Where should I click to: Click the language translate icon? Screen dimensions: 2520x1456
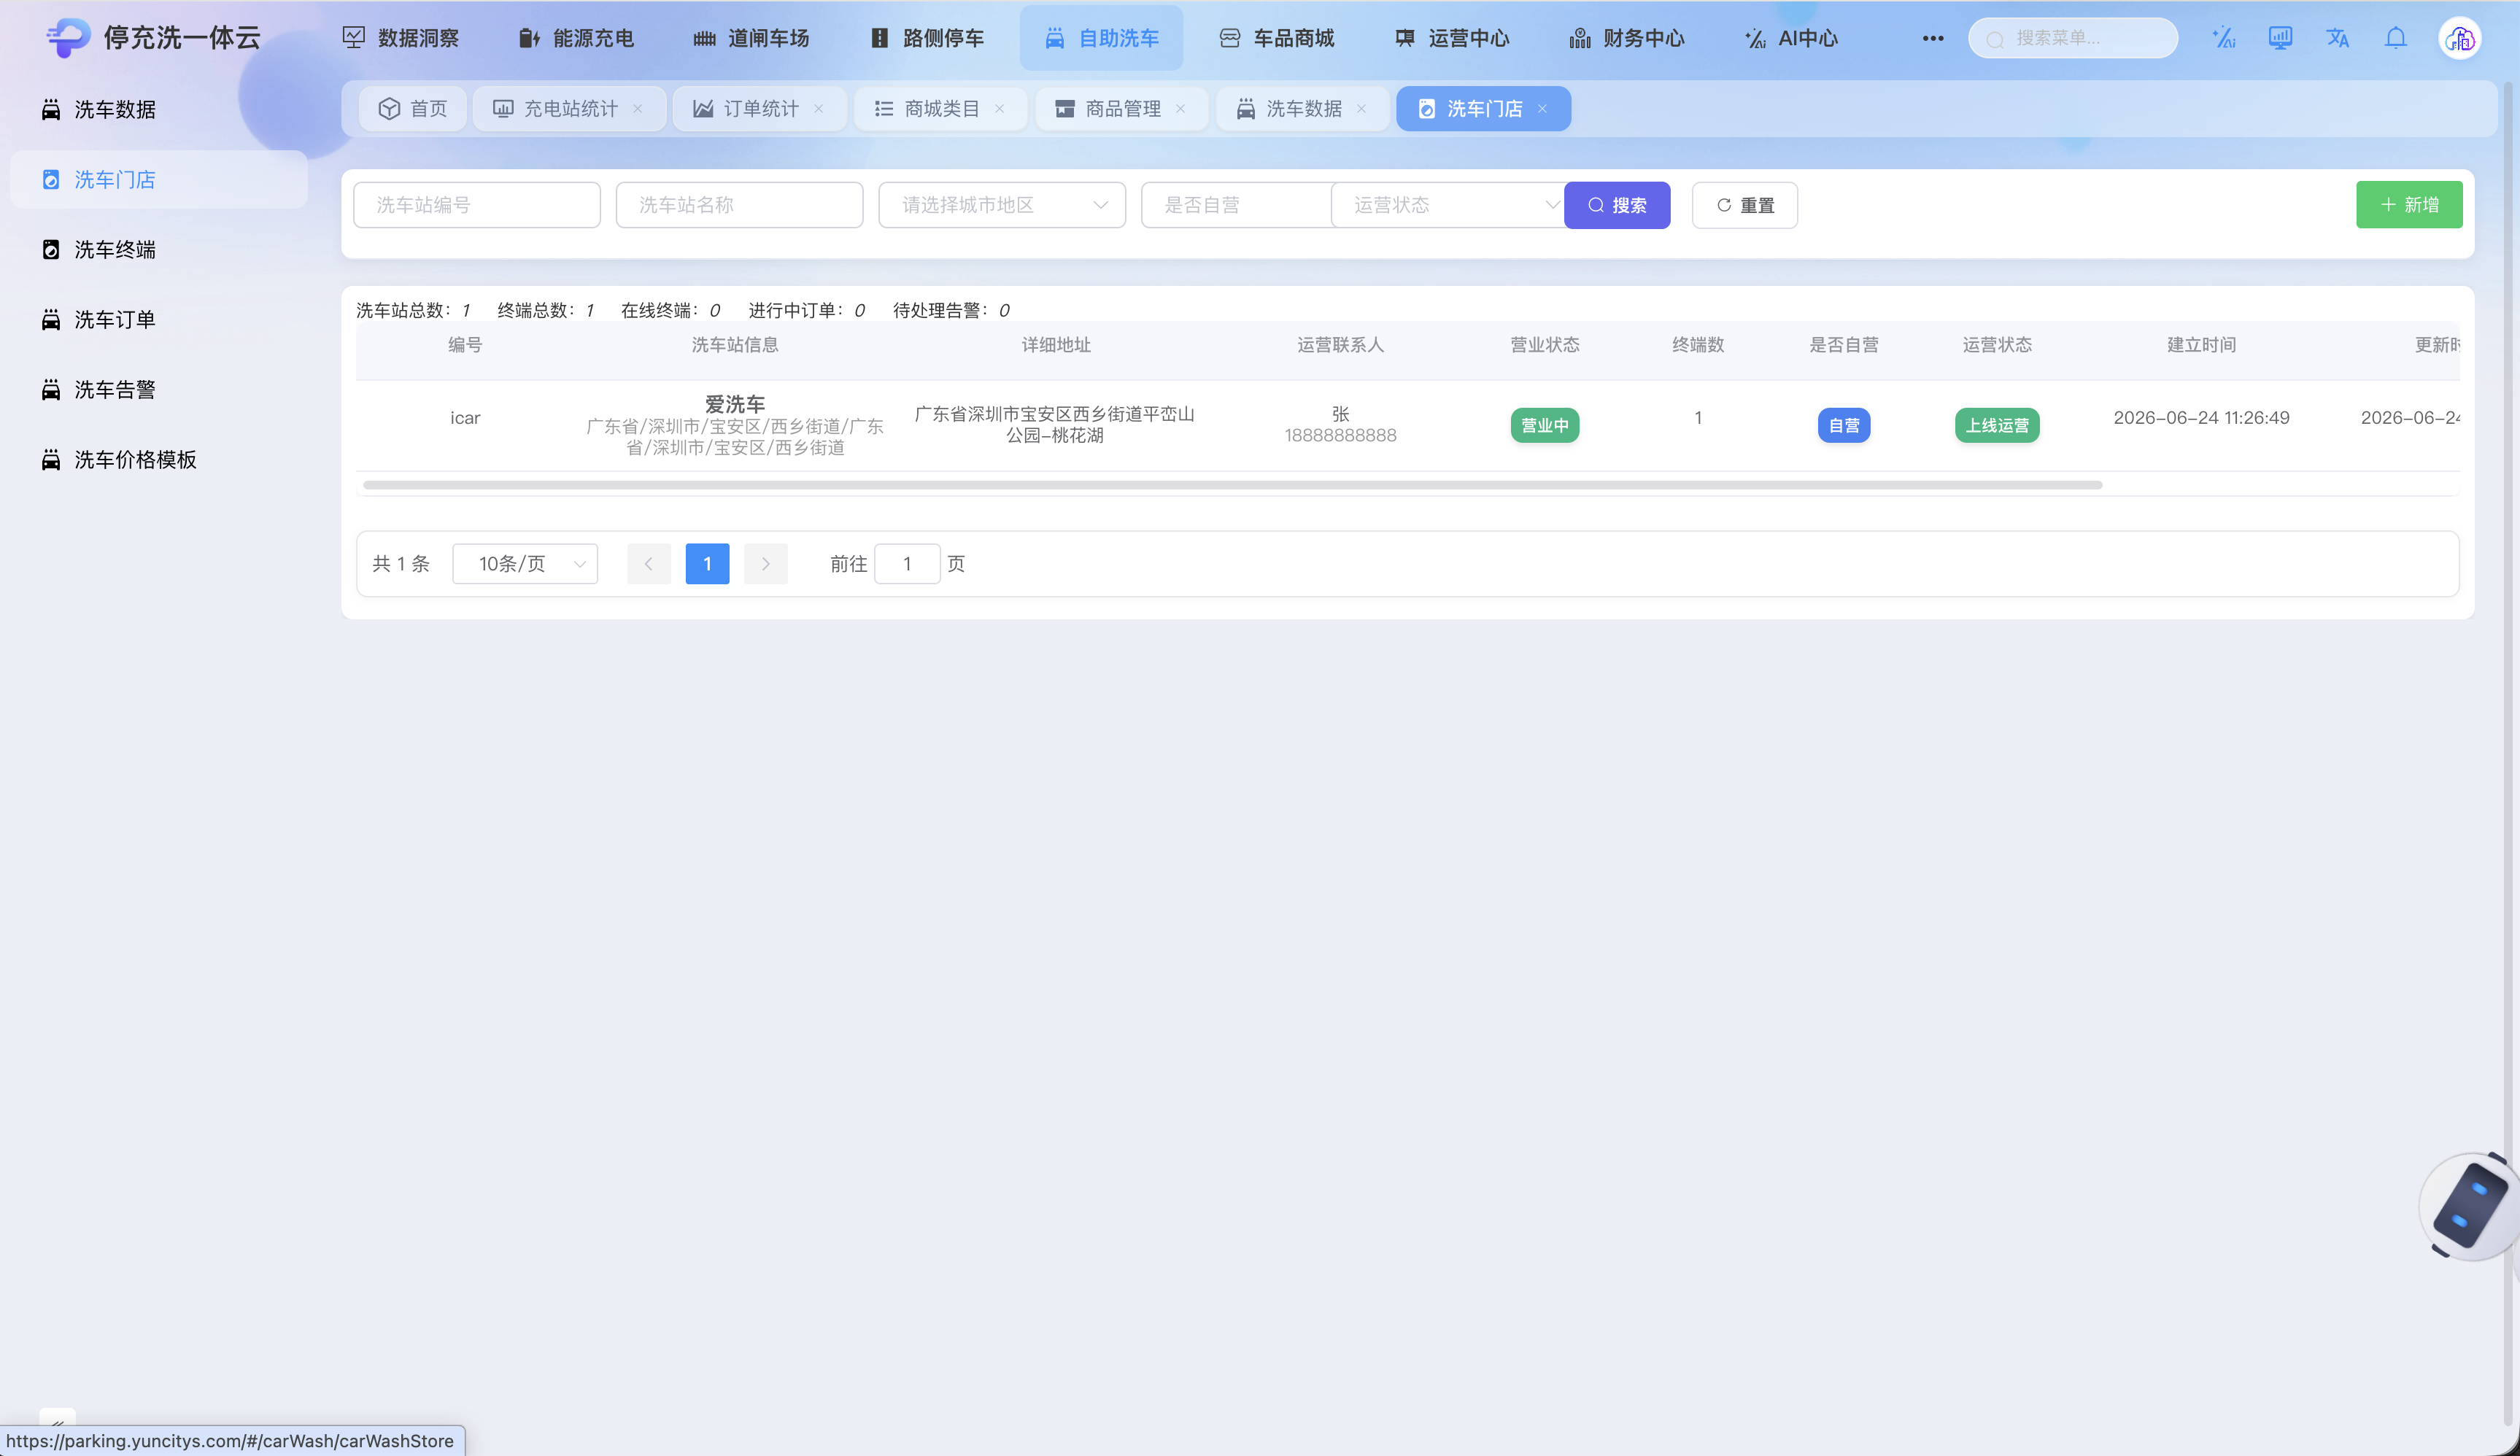[2337, 38]
